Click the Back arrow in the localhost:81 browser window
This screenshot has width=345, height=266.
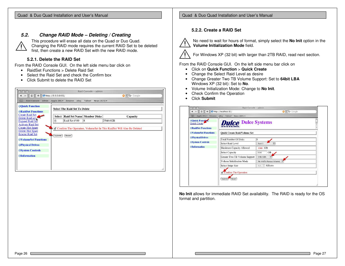point(192,112)
